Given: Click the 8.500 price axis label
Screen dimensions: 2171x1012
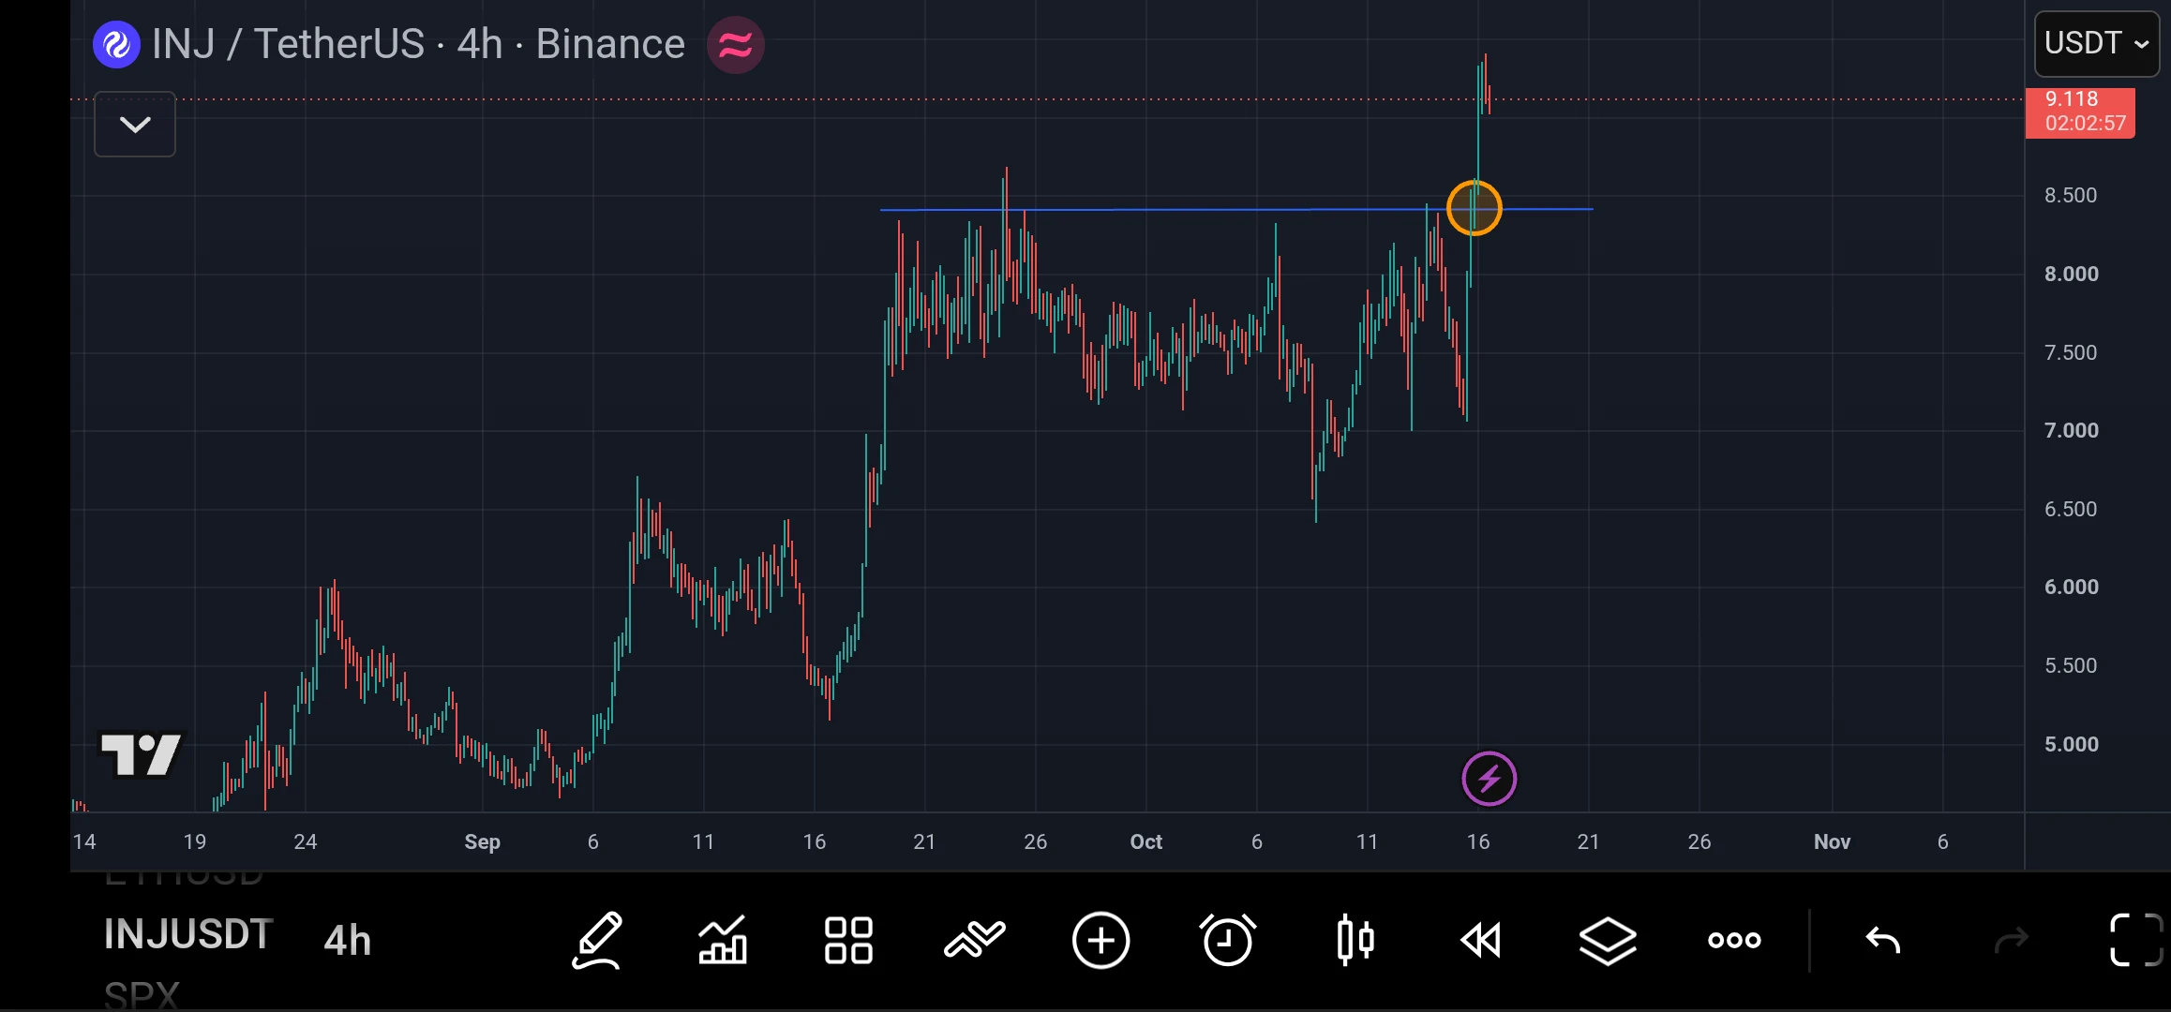Looking at the screenshot, I should [2071, 196].
